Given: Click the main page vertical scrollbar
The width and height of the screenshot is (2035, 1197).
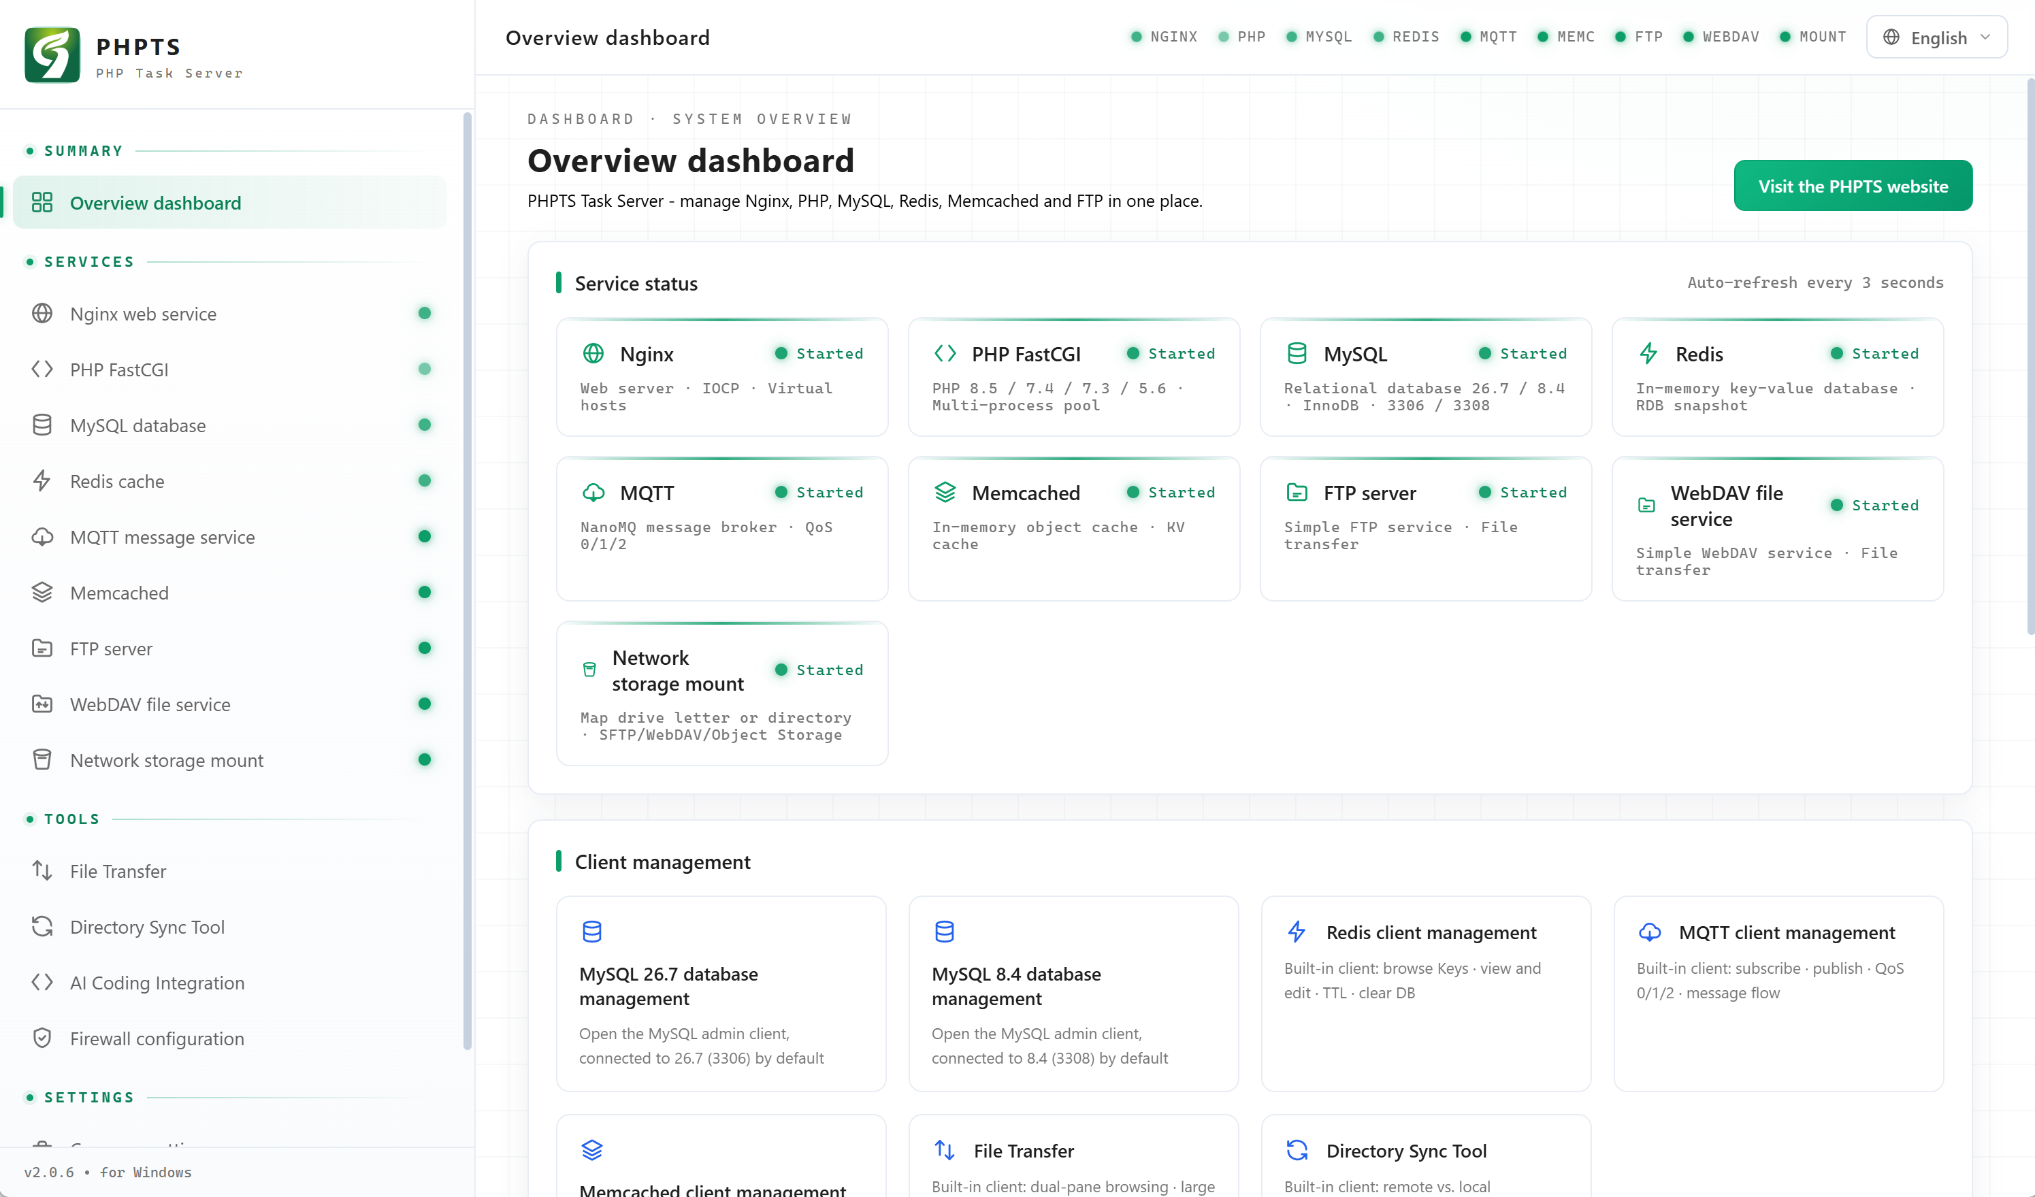Looking at the screenshot, I should pyautogui.click(x=2030, y=355).
